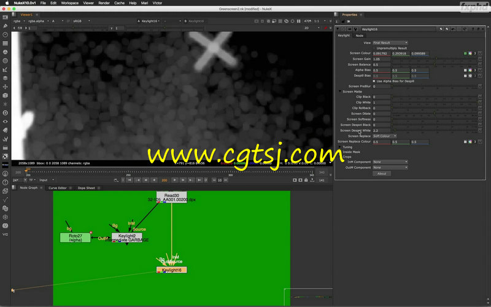
Task: Open the Keyer nodes icon
Action: click(5, 69)
